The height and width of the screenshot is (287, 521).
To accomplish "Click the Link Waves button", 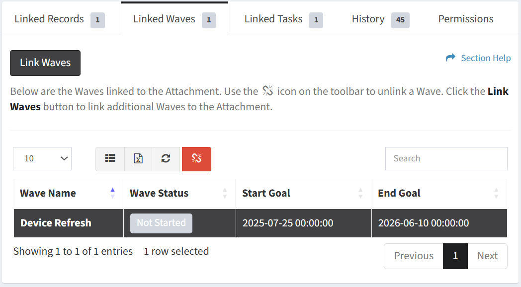I will tap(45, 63).
